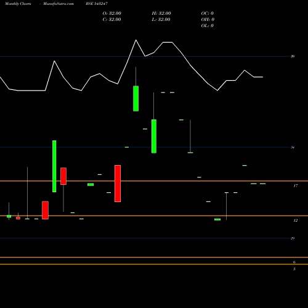Click the "5" orange level label
The height and width of the screenshot is (308, 308).
coord(294,269)
